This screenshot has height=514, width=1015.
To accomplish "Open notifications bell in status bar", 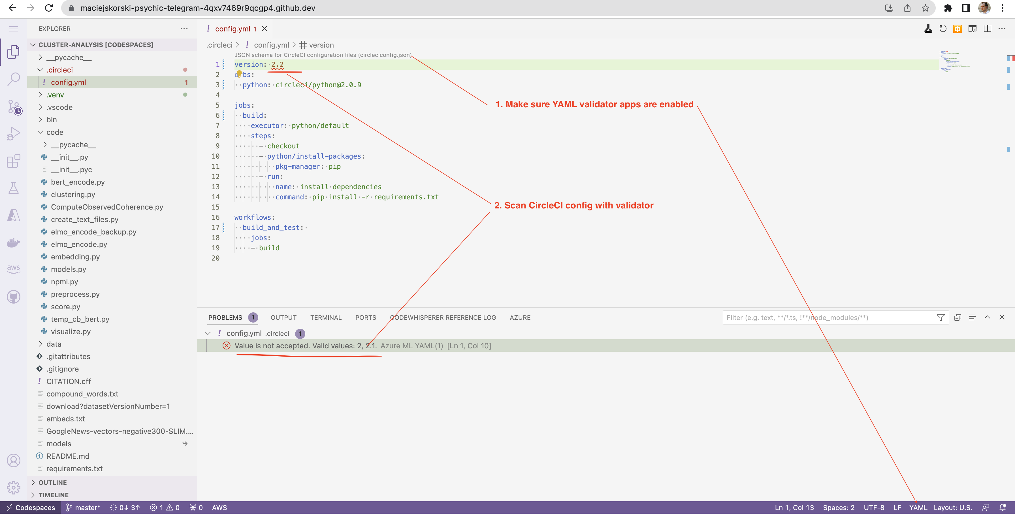I will pos(1002,507).
